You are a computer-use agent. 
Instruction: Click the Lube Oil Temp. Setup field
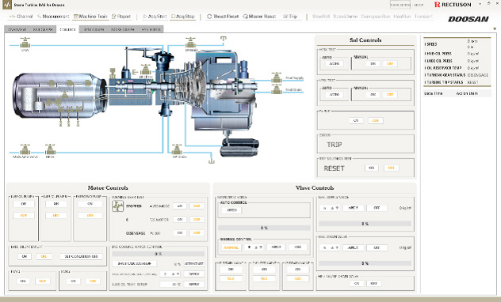click(171, 284)
